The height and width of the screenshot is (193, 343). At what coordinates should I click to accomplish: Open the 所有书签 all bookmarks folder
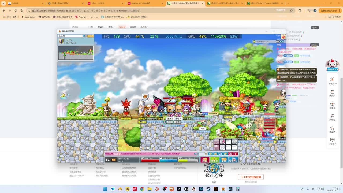(x=335, y=17)
